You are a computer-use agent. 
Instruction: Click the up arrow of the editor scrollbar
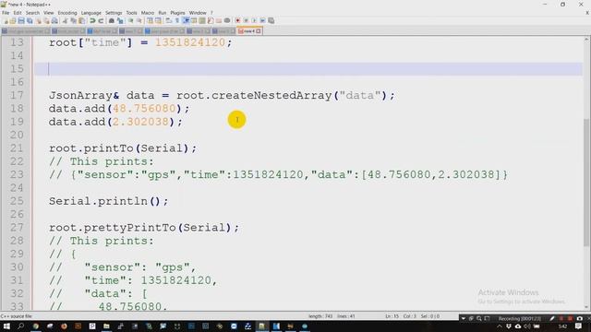587,39
